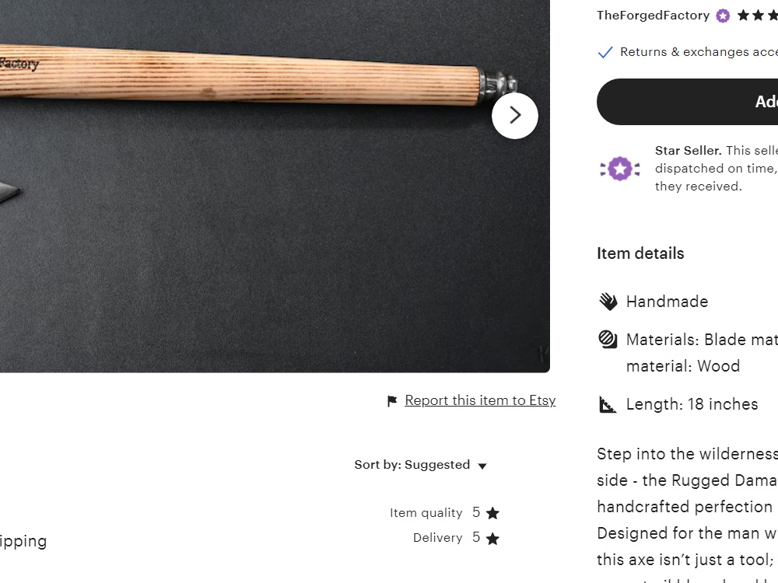Click the axe handle product image
Viewport: 778px width, 583px height.
pyautogui.click(x=275, y=187)
